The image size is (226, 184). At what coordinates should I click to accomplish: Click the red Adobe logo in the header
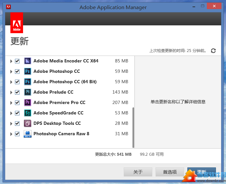coord(17,23)
